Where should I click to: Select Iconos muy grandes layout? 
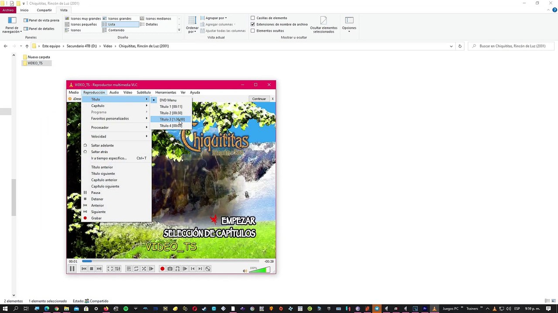[83, 19]
